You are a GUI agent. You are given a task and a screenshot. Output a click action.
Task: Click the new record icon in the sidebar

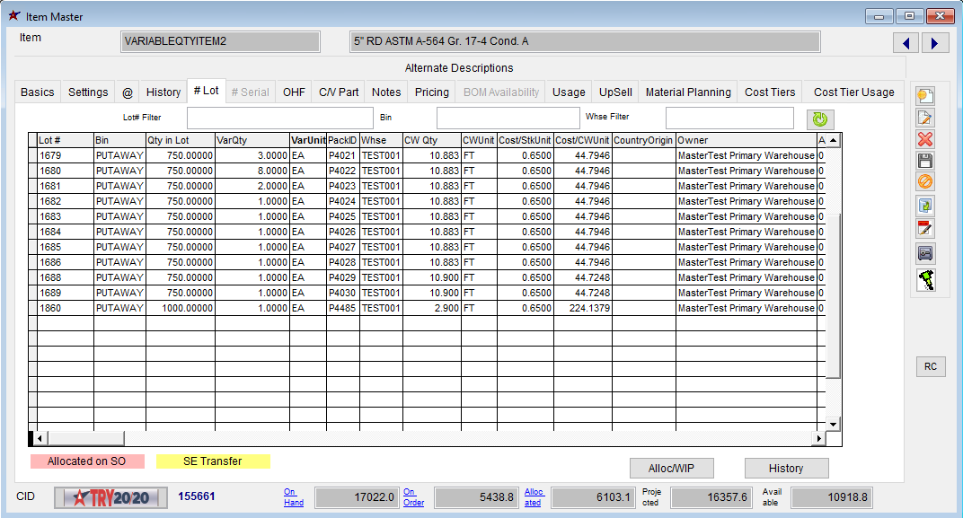925,96
